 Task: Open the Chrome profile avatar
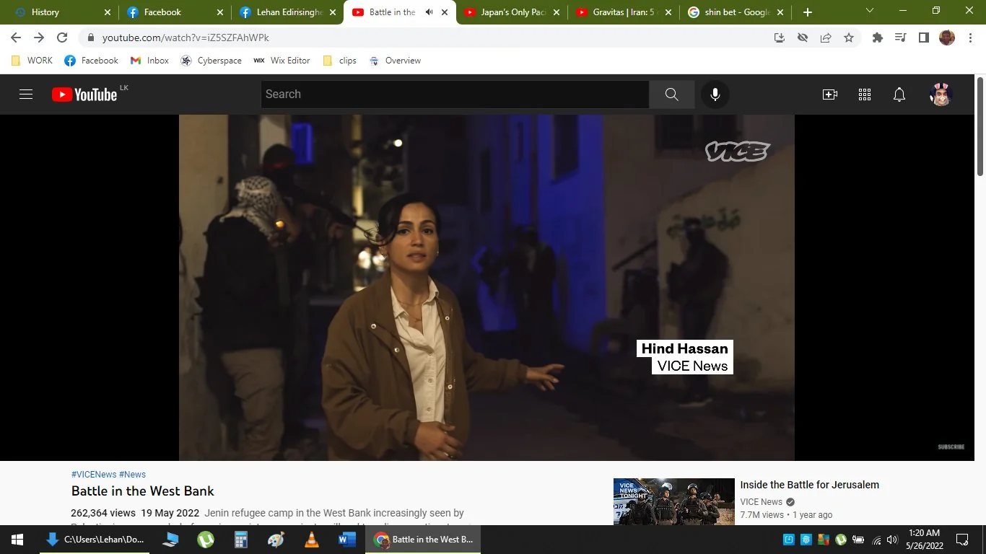click(947, 38)
